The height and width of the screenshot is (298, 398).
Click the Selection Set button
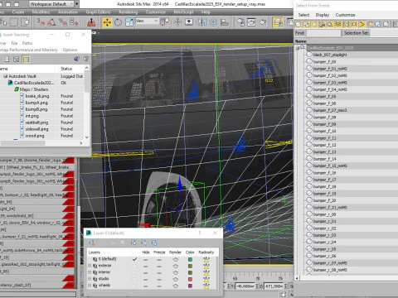tap(357, 33)
